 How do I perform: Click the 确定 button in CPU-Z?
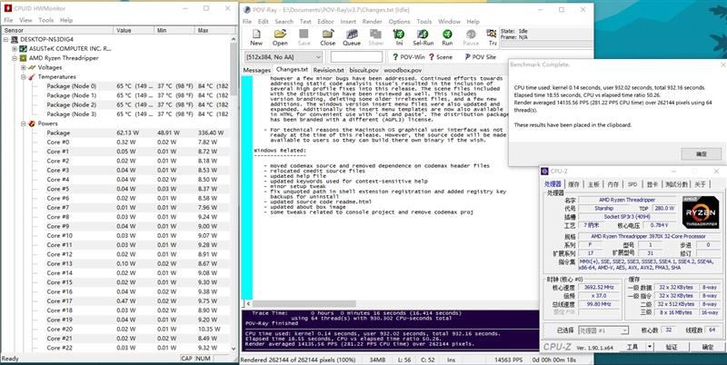708,347
